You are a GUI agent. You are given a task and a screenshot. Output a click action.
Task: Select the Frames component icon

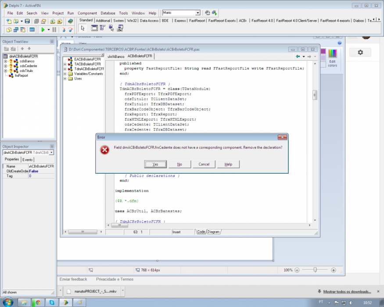click(94, 28)
